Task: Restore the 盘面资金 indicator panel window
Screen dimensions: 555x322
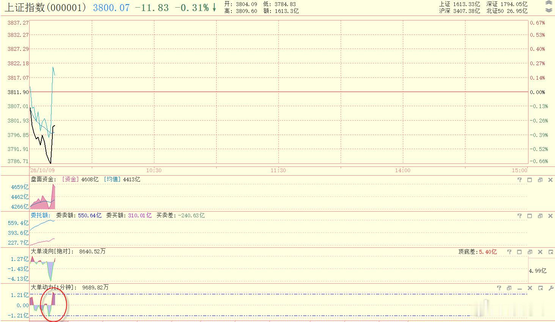Action: 540,180
